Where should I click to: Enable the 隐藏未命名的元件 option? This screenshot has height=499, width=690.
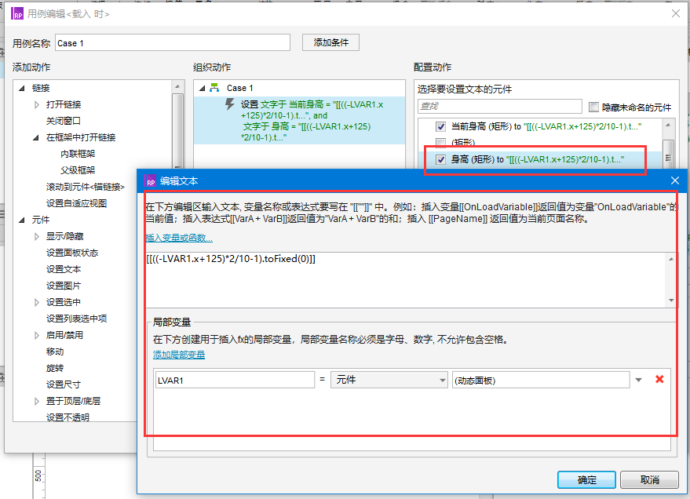pos(594,106)
